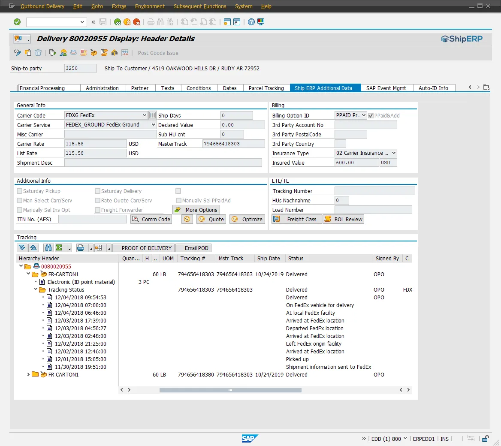This screenshot has height=446, width=501.
Task: Switch to the Parcel Tracking tab
Action: tap(266, 88)
